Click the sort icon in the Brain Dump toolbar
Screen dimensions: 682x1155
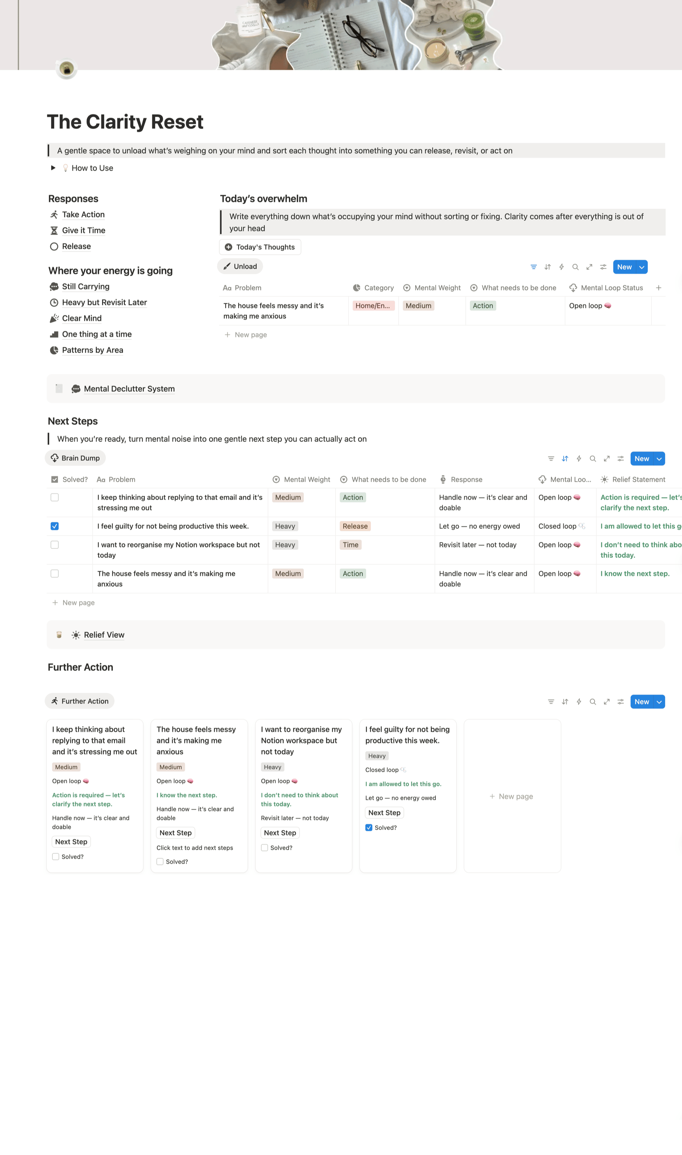coord(565,459)
